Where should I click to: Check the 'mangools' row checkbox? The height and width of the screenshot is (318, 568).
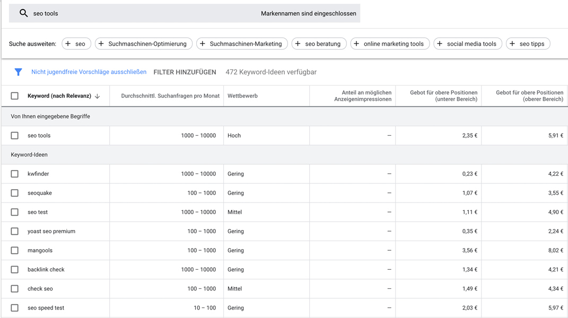point(14,251)
